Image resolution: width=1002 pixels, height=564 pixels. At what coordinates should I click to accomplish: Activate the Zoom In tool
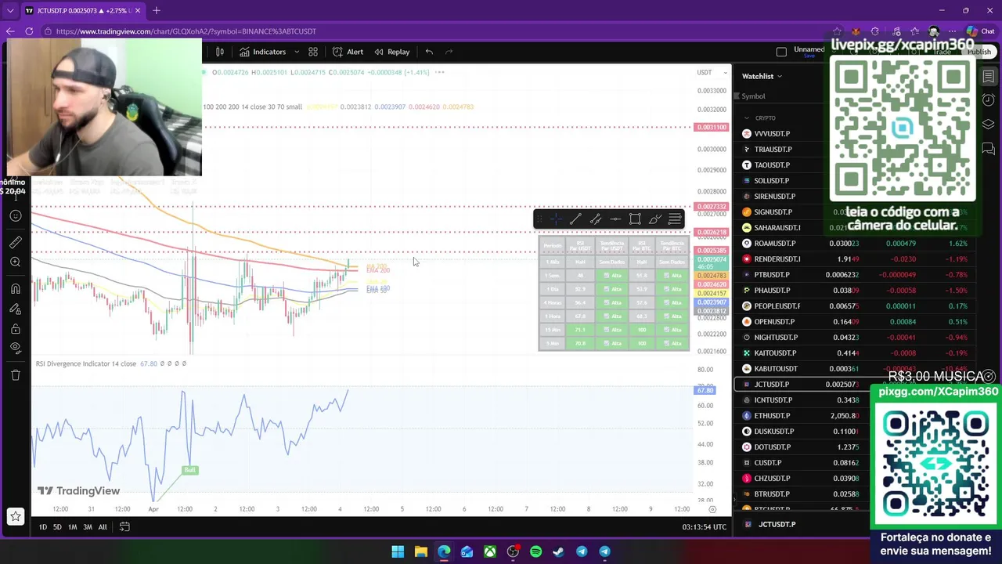coord(16,262)
